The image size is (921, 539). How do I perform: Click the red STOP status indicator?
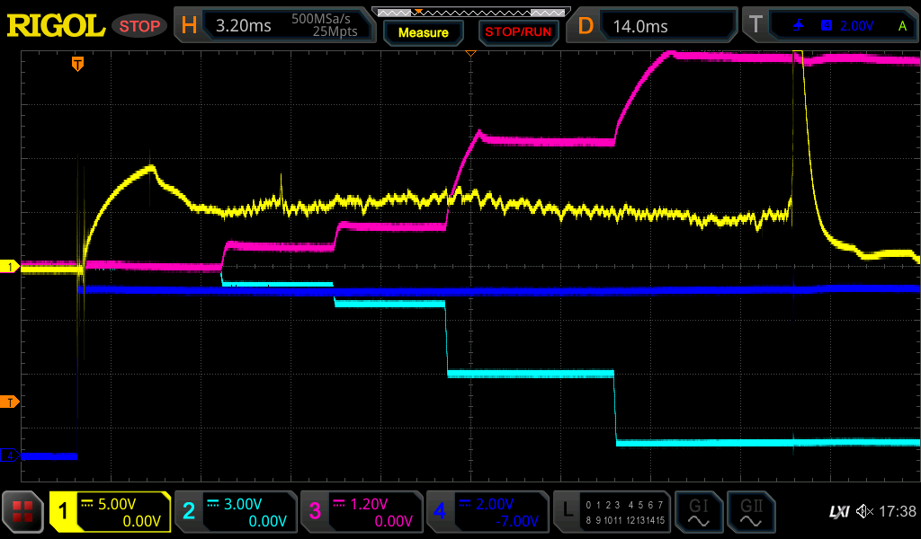(x=139, y=26)
